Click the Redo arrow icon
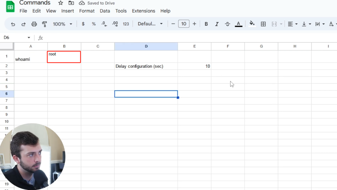Screen dimensions: 337x190 pos(23,24)
